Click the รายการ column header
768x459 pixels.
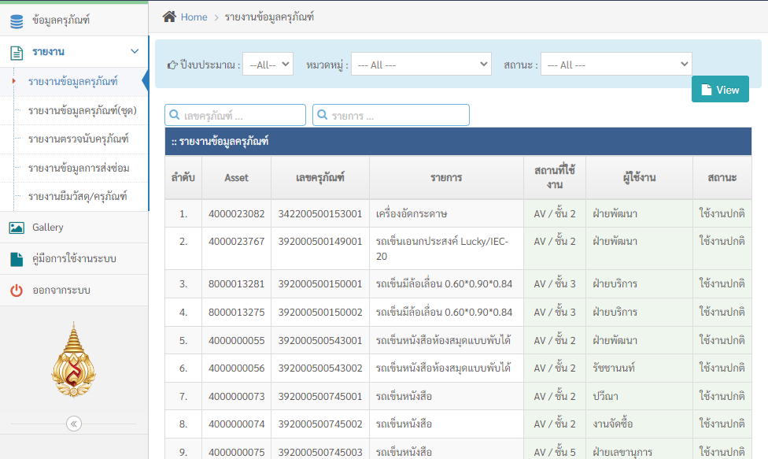click(446, 177)
